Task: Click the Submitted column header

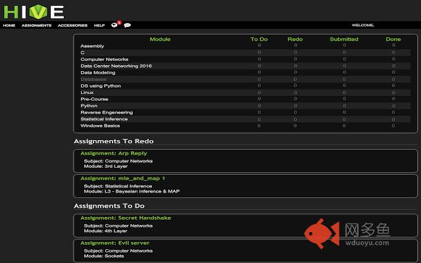Action: tap(343, 39)
